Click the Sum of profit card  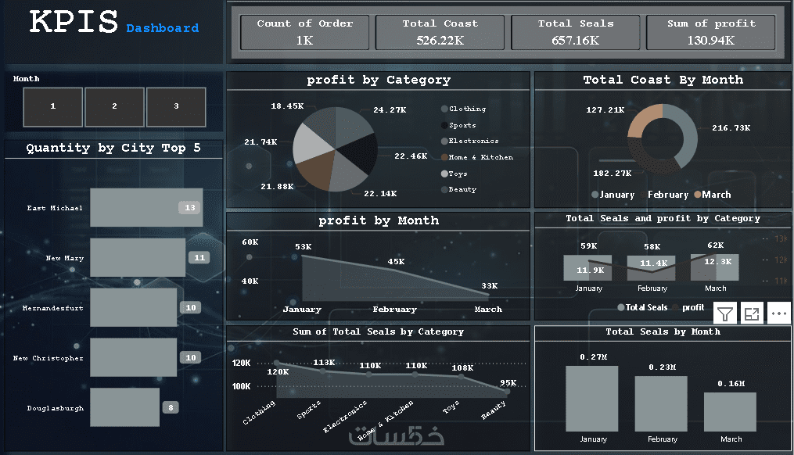(711, 32)
